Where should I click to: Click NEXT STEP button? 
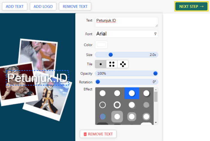click(191, 6)
